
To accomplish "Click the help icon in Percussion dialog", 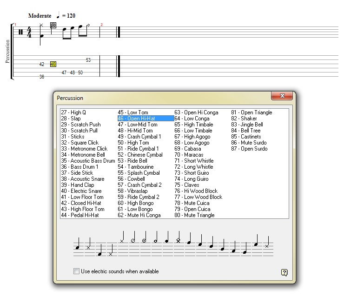I will (x=284, y=272).
